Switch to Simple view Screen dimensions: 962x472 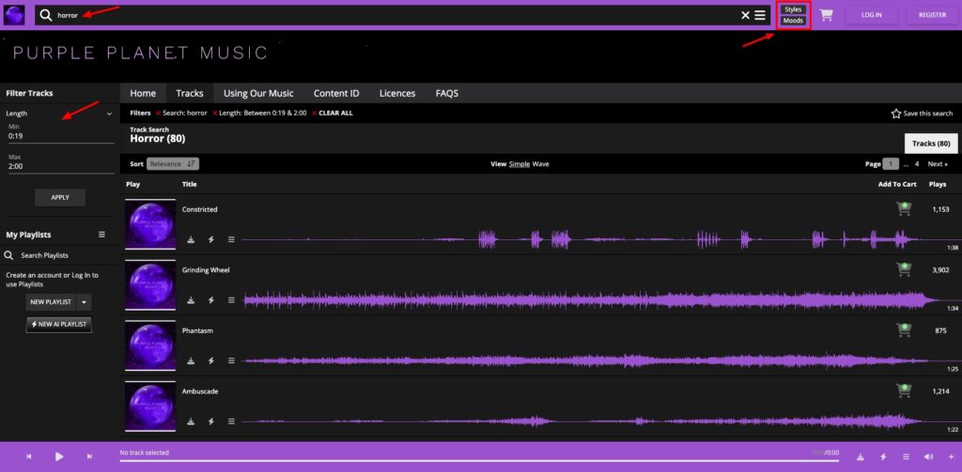(519, 163)
